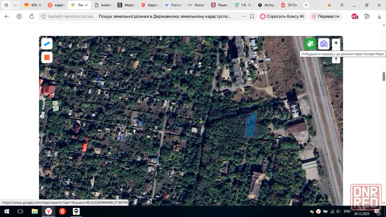This screenshot has width=386, height=217.
Task: Click the Google Maps route icon
Action: pyautogui.click(x=323, y=44)
